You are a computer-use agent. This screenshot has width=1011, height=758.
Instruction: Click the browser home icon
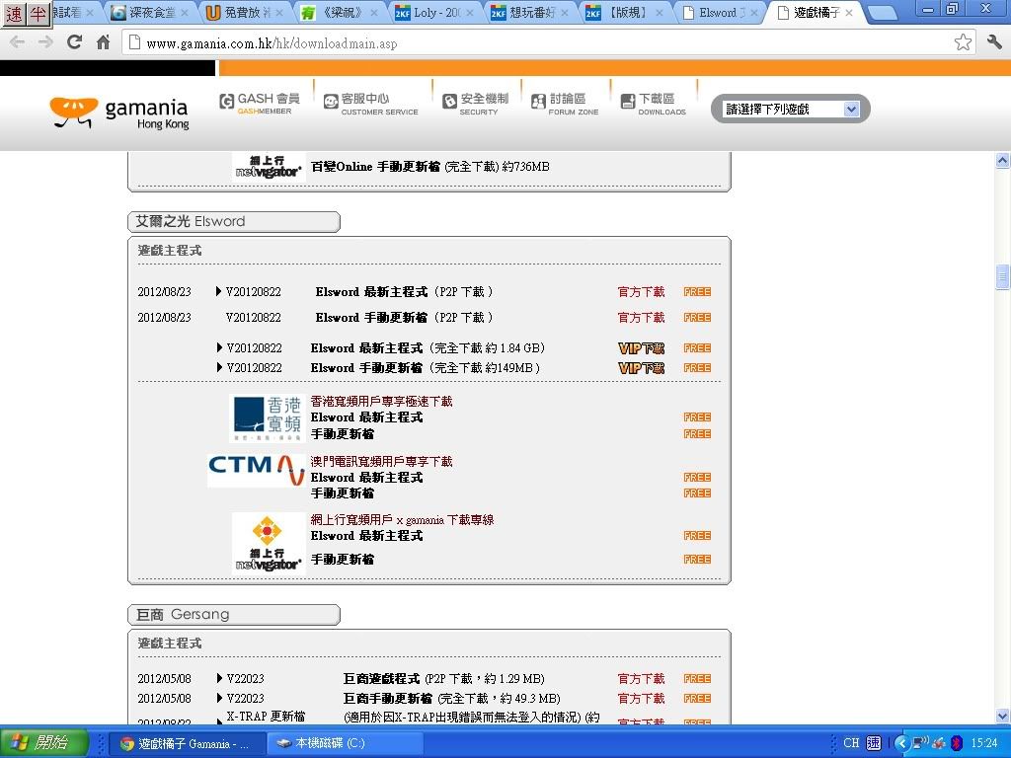point(103,42)
